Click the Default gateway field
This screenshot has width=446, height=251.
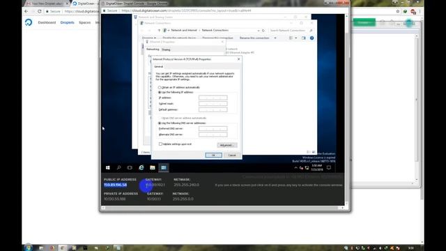coord(213,109)
